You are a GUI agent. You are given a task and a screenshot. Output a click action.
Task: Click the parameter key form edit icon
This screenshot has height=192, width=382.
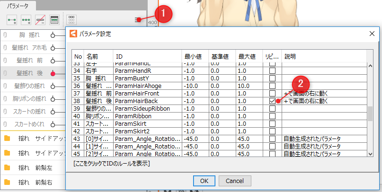pos(54,19)
